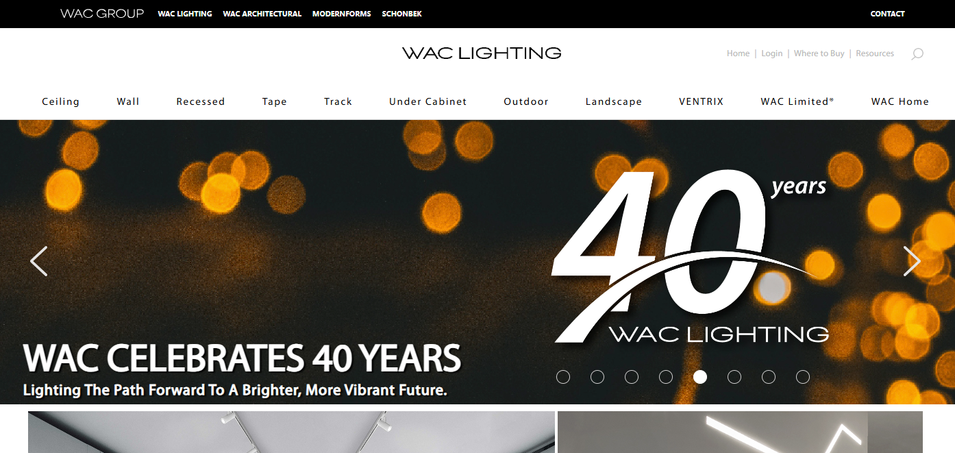Open the Recessed category menu
The width and height of the screenshot is (955, 453).
tap(201, 101)
